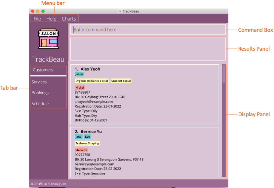Click phone number 87438807
This screenshot has height=188, width=274.
pyautogui.click(x=82, y=92)
